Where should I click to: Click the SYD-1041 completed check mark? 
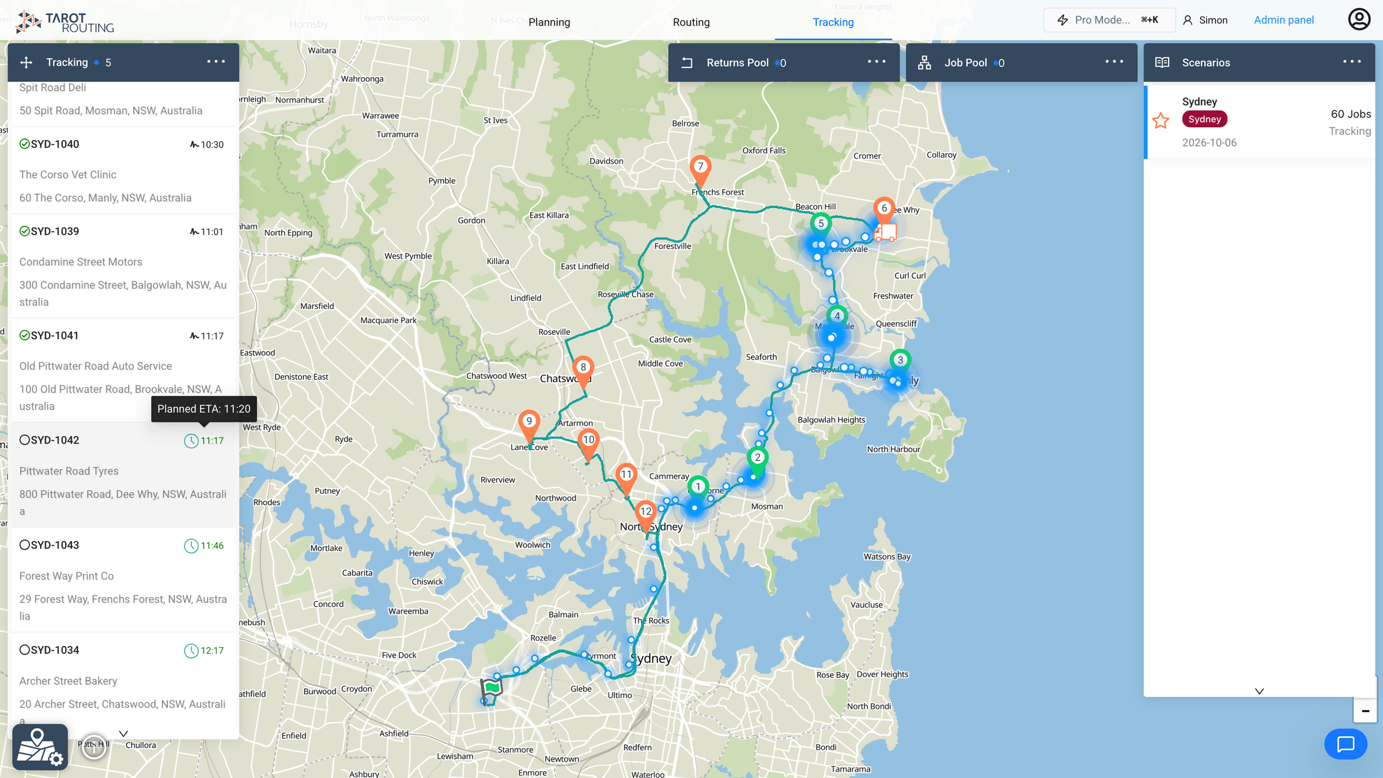[24, 335]
